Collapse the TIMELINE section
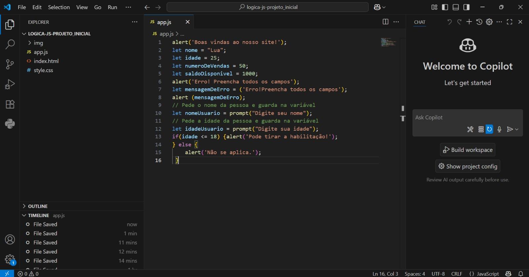 pos(38,215)
